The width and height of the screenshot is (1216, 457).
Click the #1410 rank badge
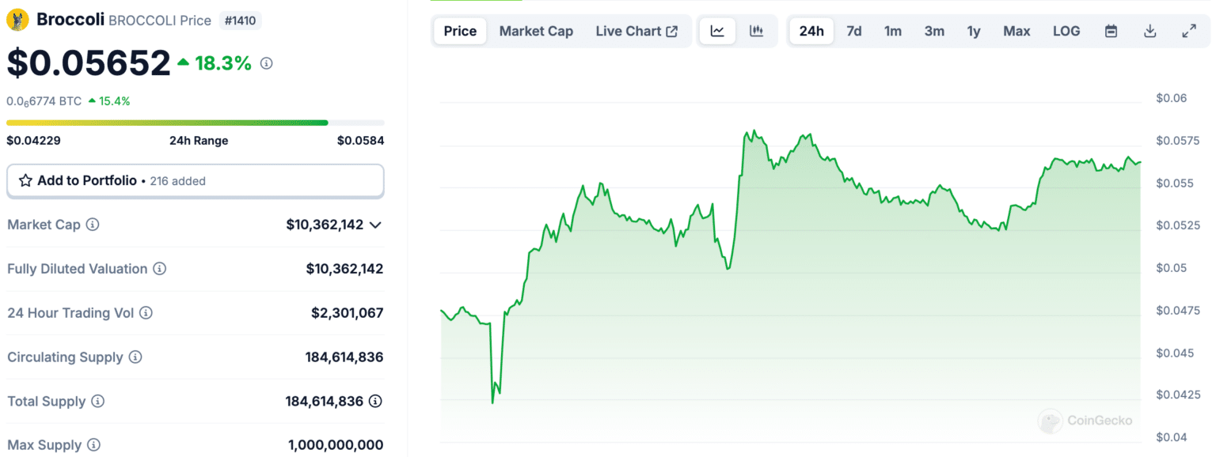(241, 21)
